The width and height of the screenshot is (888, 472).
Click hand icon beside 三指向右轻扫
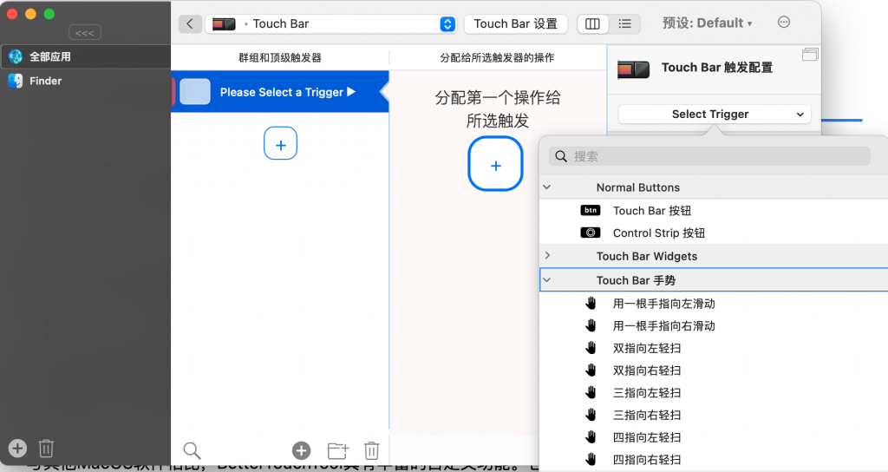(591, 415)
